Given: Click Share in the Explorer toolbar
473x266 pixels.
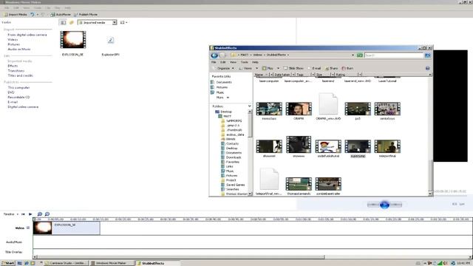Looking at the screenshot, I should point(331,69).
